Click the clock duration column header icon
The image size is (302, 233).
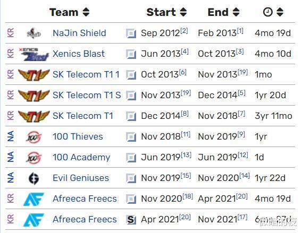268,12
